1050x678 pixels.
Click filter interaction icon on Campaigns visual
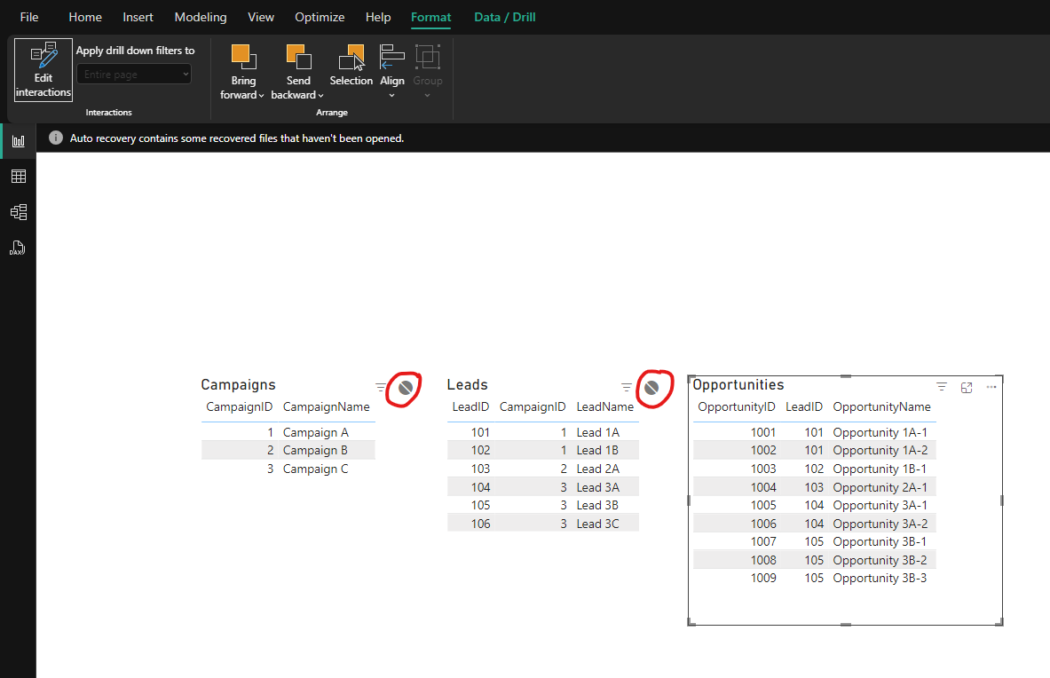[381, 388]
